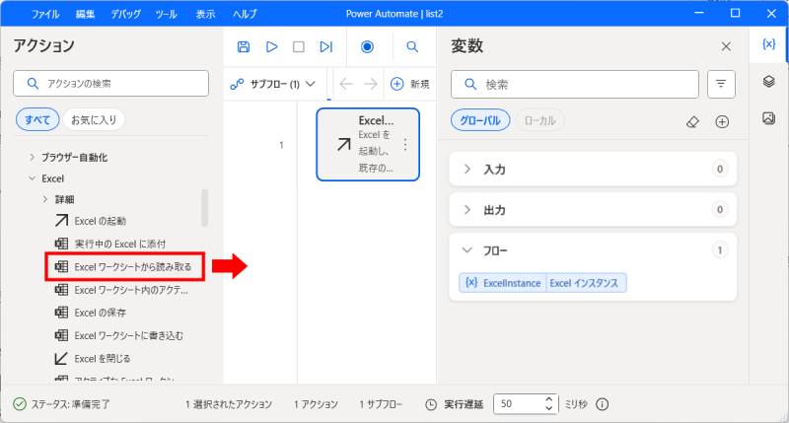Select Excel ワークシートから読み取る action

tap(124, 266)
